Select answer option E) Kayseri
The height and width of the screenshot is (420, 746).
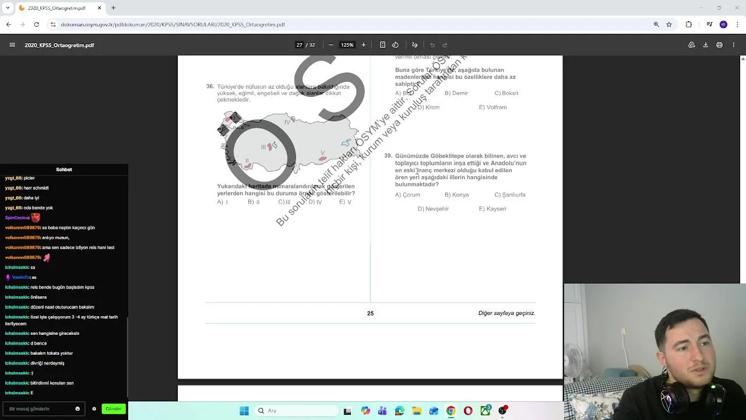(492, 209)
